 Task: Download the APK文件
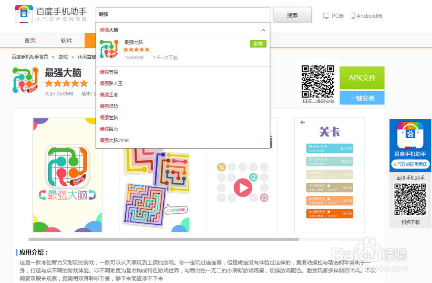point(362,78)
